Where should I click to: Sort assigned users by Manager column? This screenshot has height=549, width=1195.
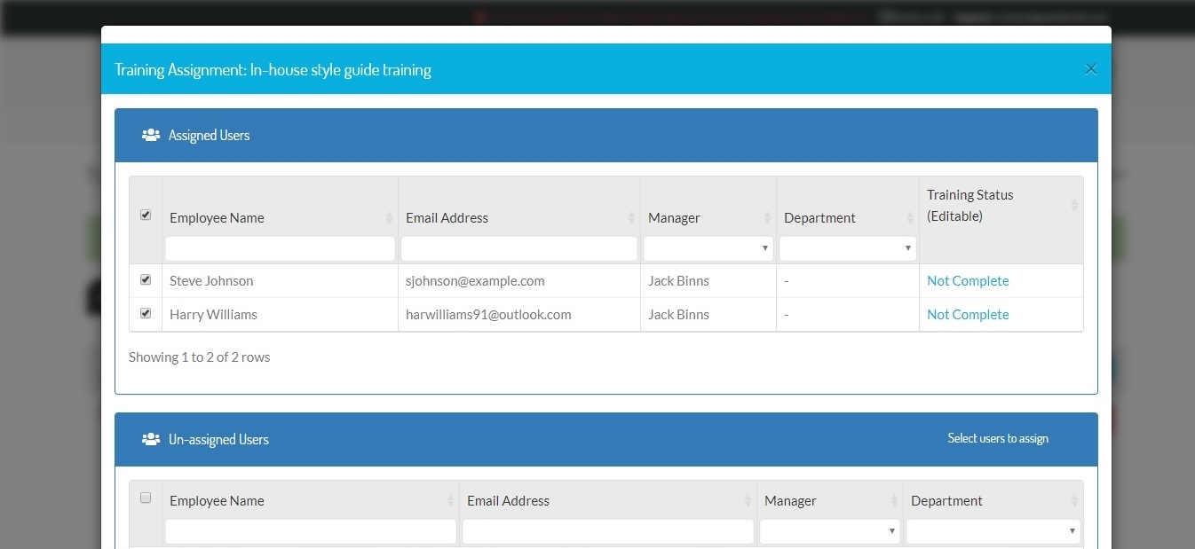tap(767, 218)
